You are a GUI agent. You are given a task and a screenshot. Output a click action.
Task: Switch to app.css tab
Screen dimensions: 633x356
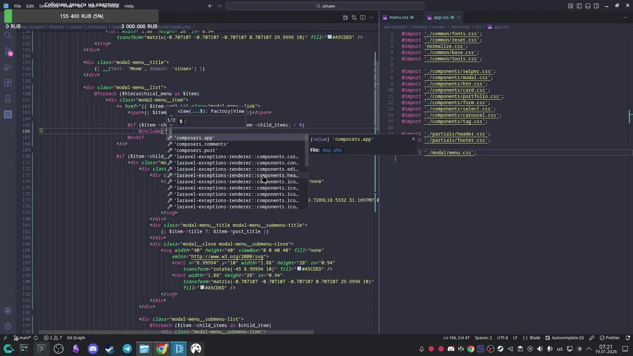tap(444, 17)
